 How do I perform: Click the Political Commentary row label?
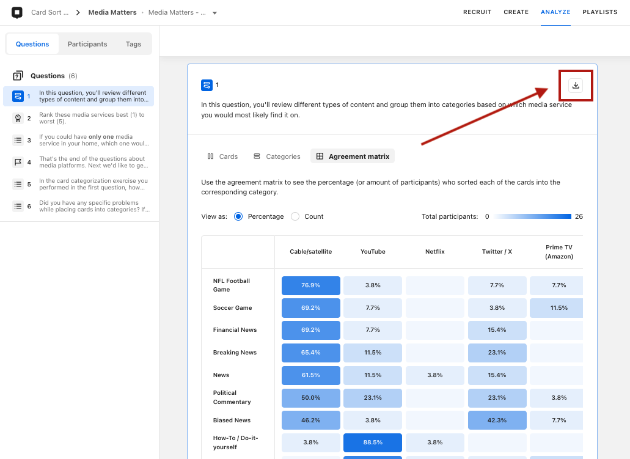point(232,397)
